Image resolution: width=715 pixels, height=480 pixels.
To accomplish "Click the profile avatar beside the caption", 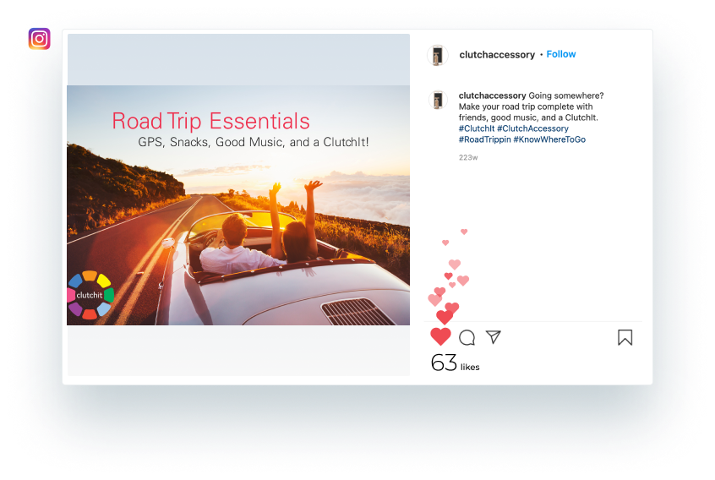I will click(x=438, y=100).
